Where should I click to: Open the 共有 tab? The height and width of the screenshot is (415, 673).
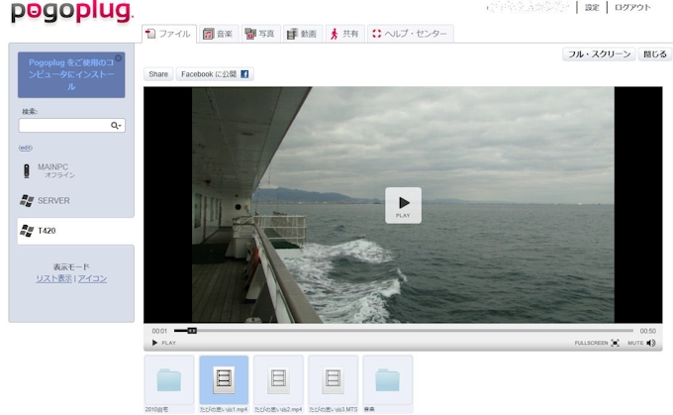[x=343, y=34]
